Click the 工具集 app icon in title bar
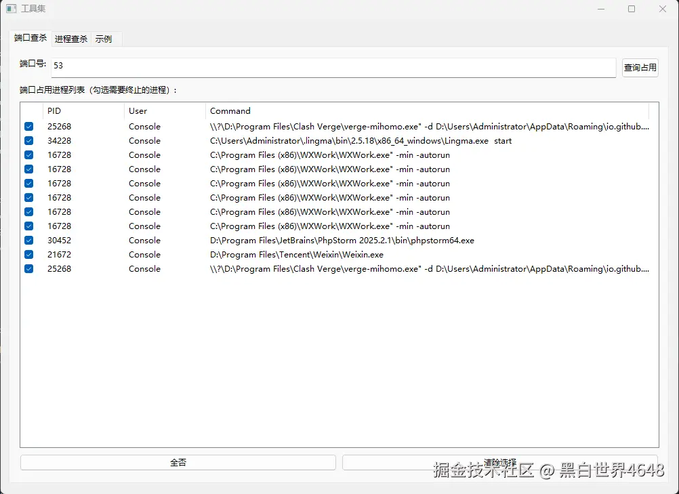The height and width of the screenshot is (494, 679). pyautogui.click(x=12, y=9)
